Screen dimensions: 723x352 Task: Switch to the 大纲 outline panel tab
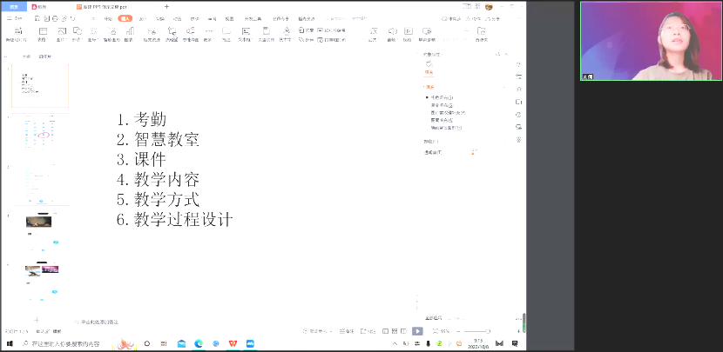coord(26,56)
